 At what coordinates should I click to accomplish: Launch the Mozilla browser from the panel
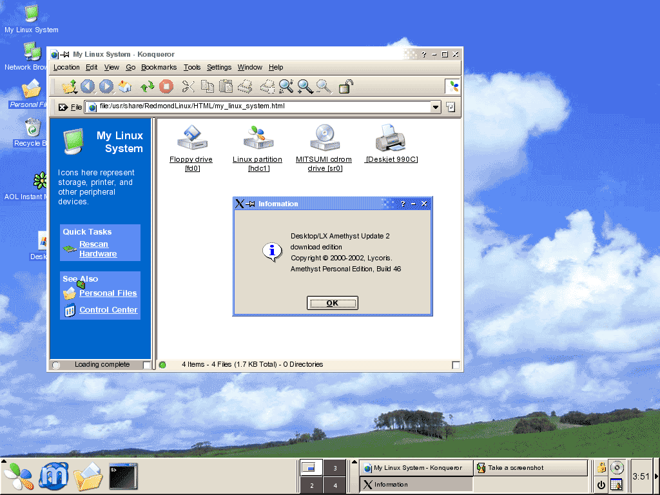pos(54,476)
